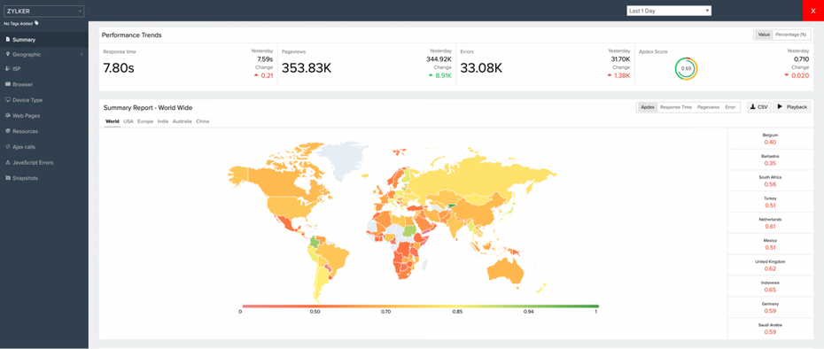Click the tag icon beside No Tags Added
824x349 pixels.
click(x=36, y=23)
